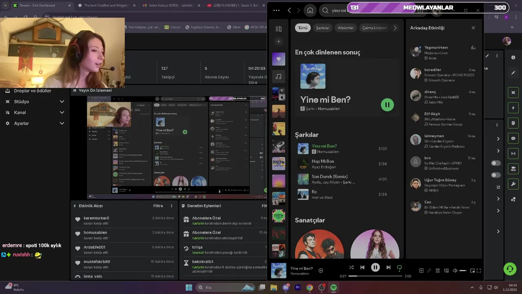Image resolution: width=522 pixels, height=294 pixels.
Task: Open Droplar ve ödüller in Kick sidebar
Action: (33, 91)
